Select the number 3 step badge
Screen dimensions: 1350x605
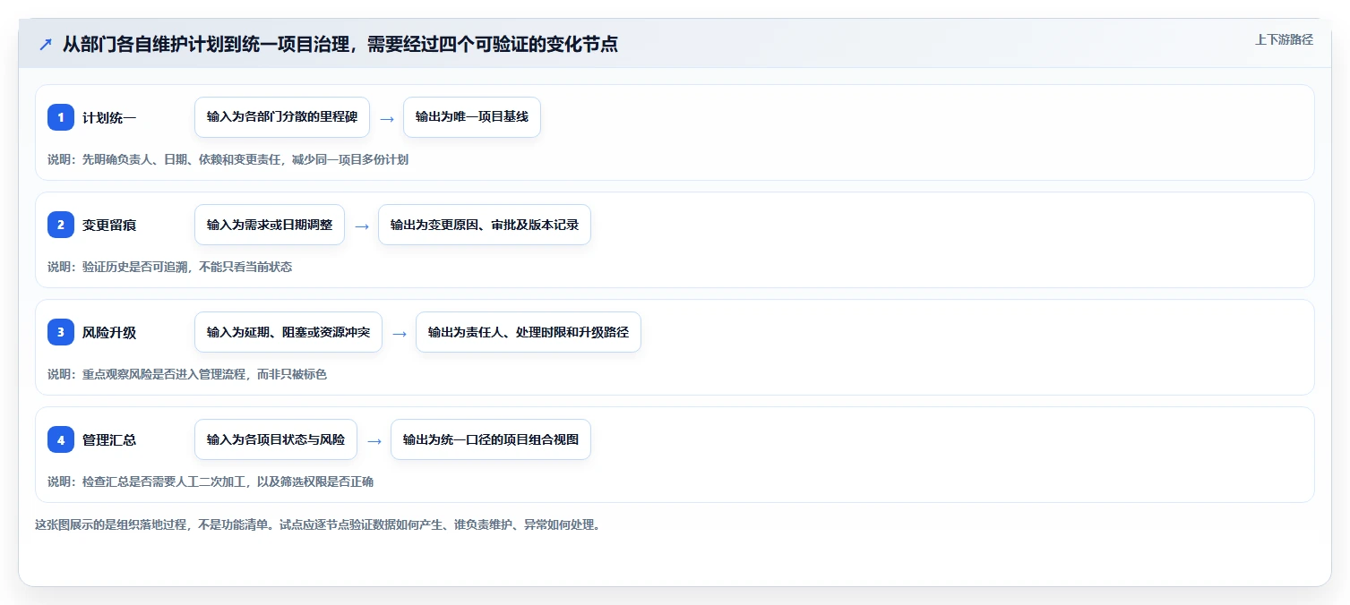click(61, 332)
